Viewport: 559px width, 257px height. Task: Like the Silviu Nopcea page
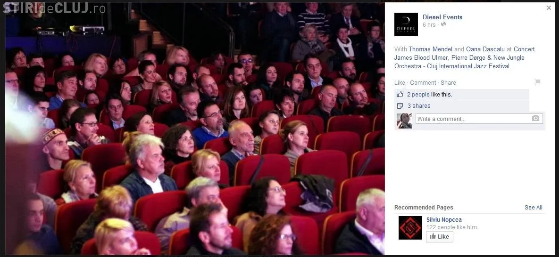coord(440,237)
